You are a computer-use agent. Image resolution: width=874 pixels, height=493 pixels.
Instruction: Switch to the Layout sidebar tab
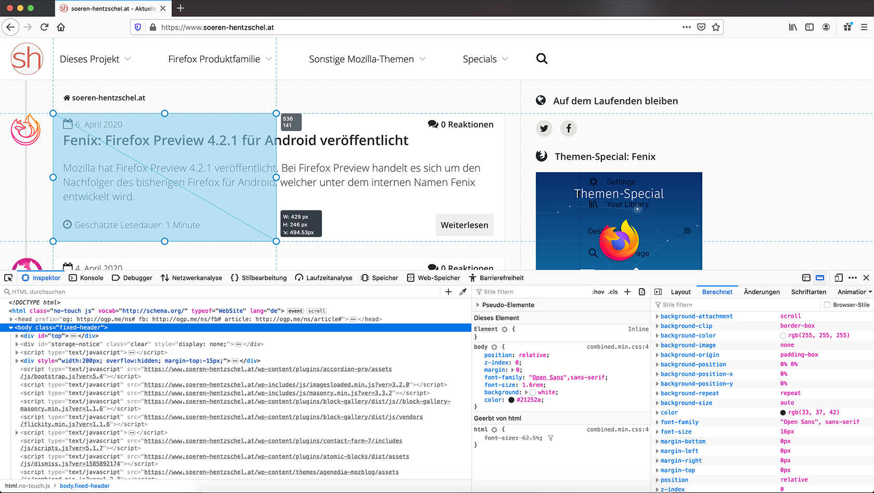tap(680, 292)
